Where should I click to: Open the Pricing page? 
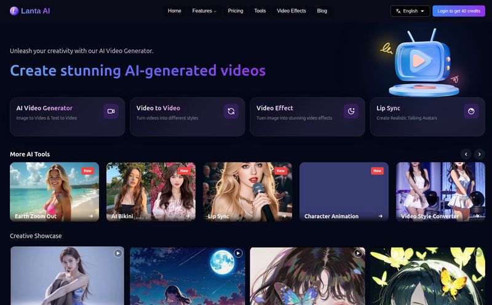coord(236,11)
